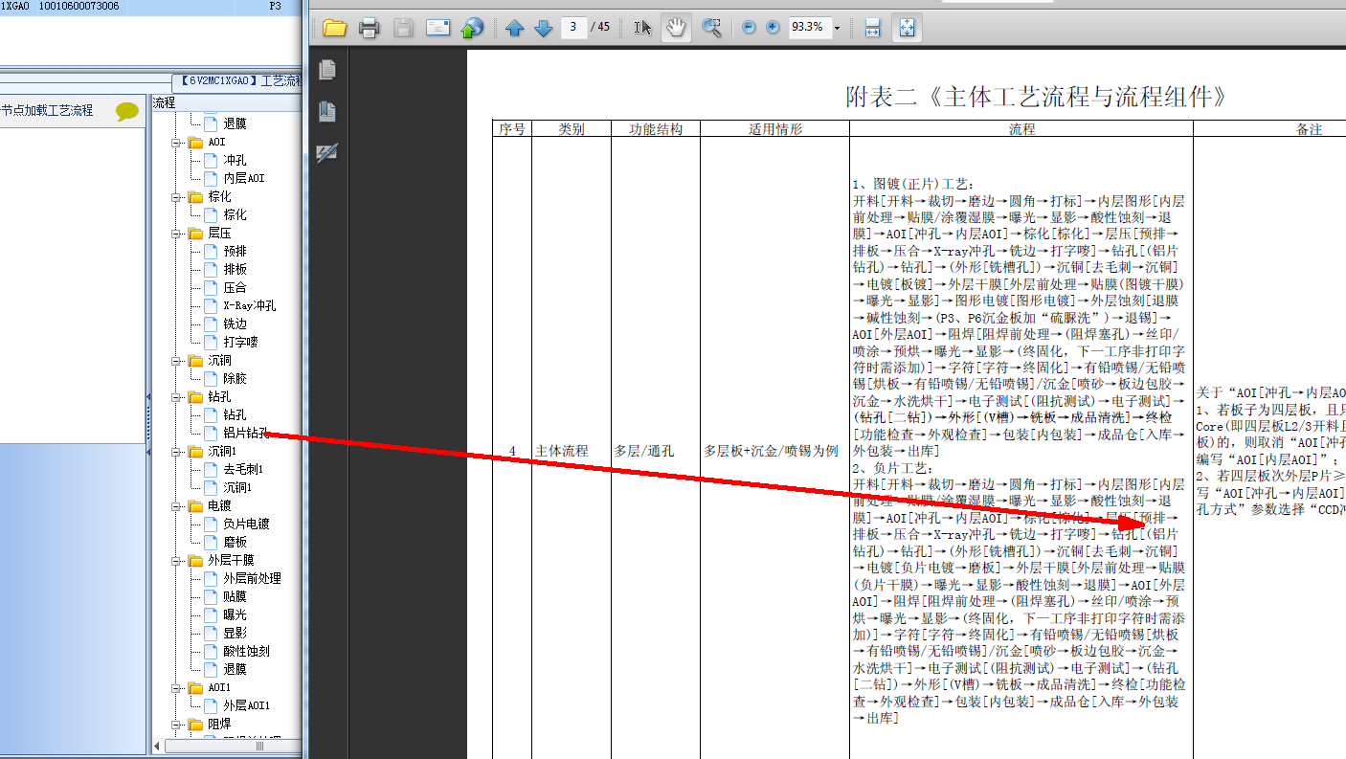Go to the previous page
Screen dimensions: 1346x759
(515, 29)
